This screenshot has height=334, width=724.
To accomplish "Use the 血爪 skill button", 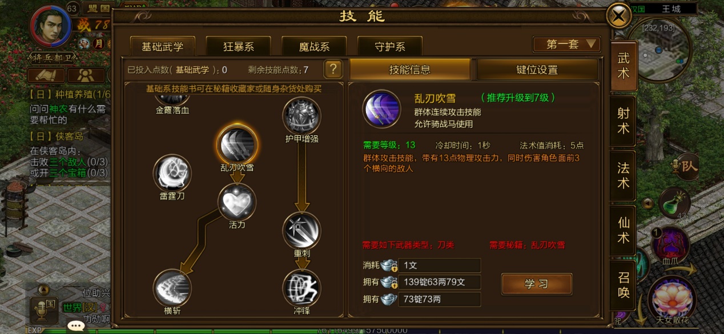I will point(670,246).
